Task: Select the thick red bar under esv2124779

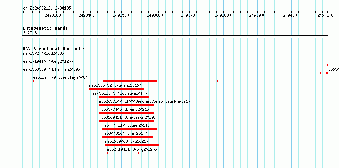Action: click(x=130, y=81)
